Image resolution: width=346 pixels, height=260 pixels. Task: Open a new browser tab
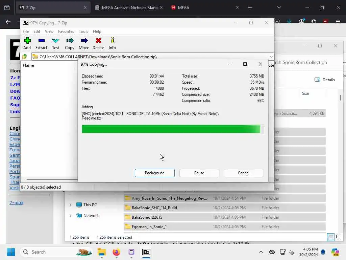pyautogui.click(x=250, y=8)
